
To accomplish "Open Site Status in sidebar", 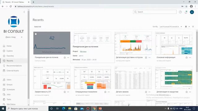I will point(11,104).
